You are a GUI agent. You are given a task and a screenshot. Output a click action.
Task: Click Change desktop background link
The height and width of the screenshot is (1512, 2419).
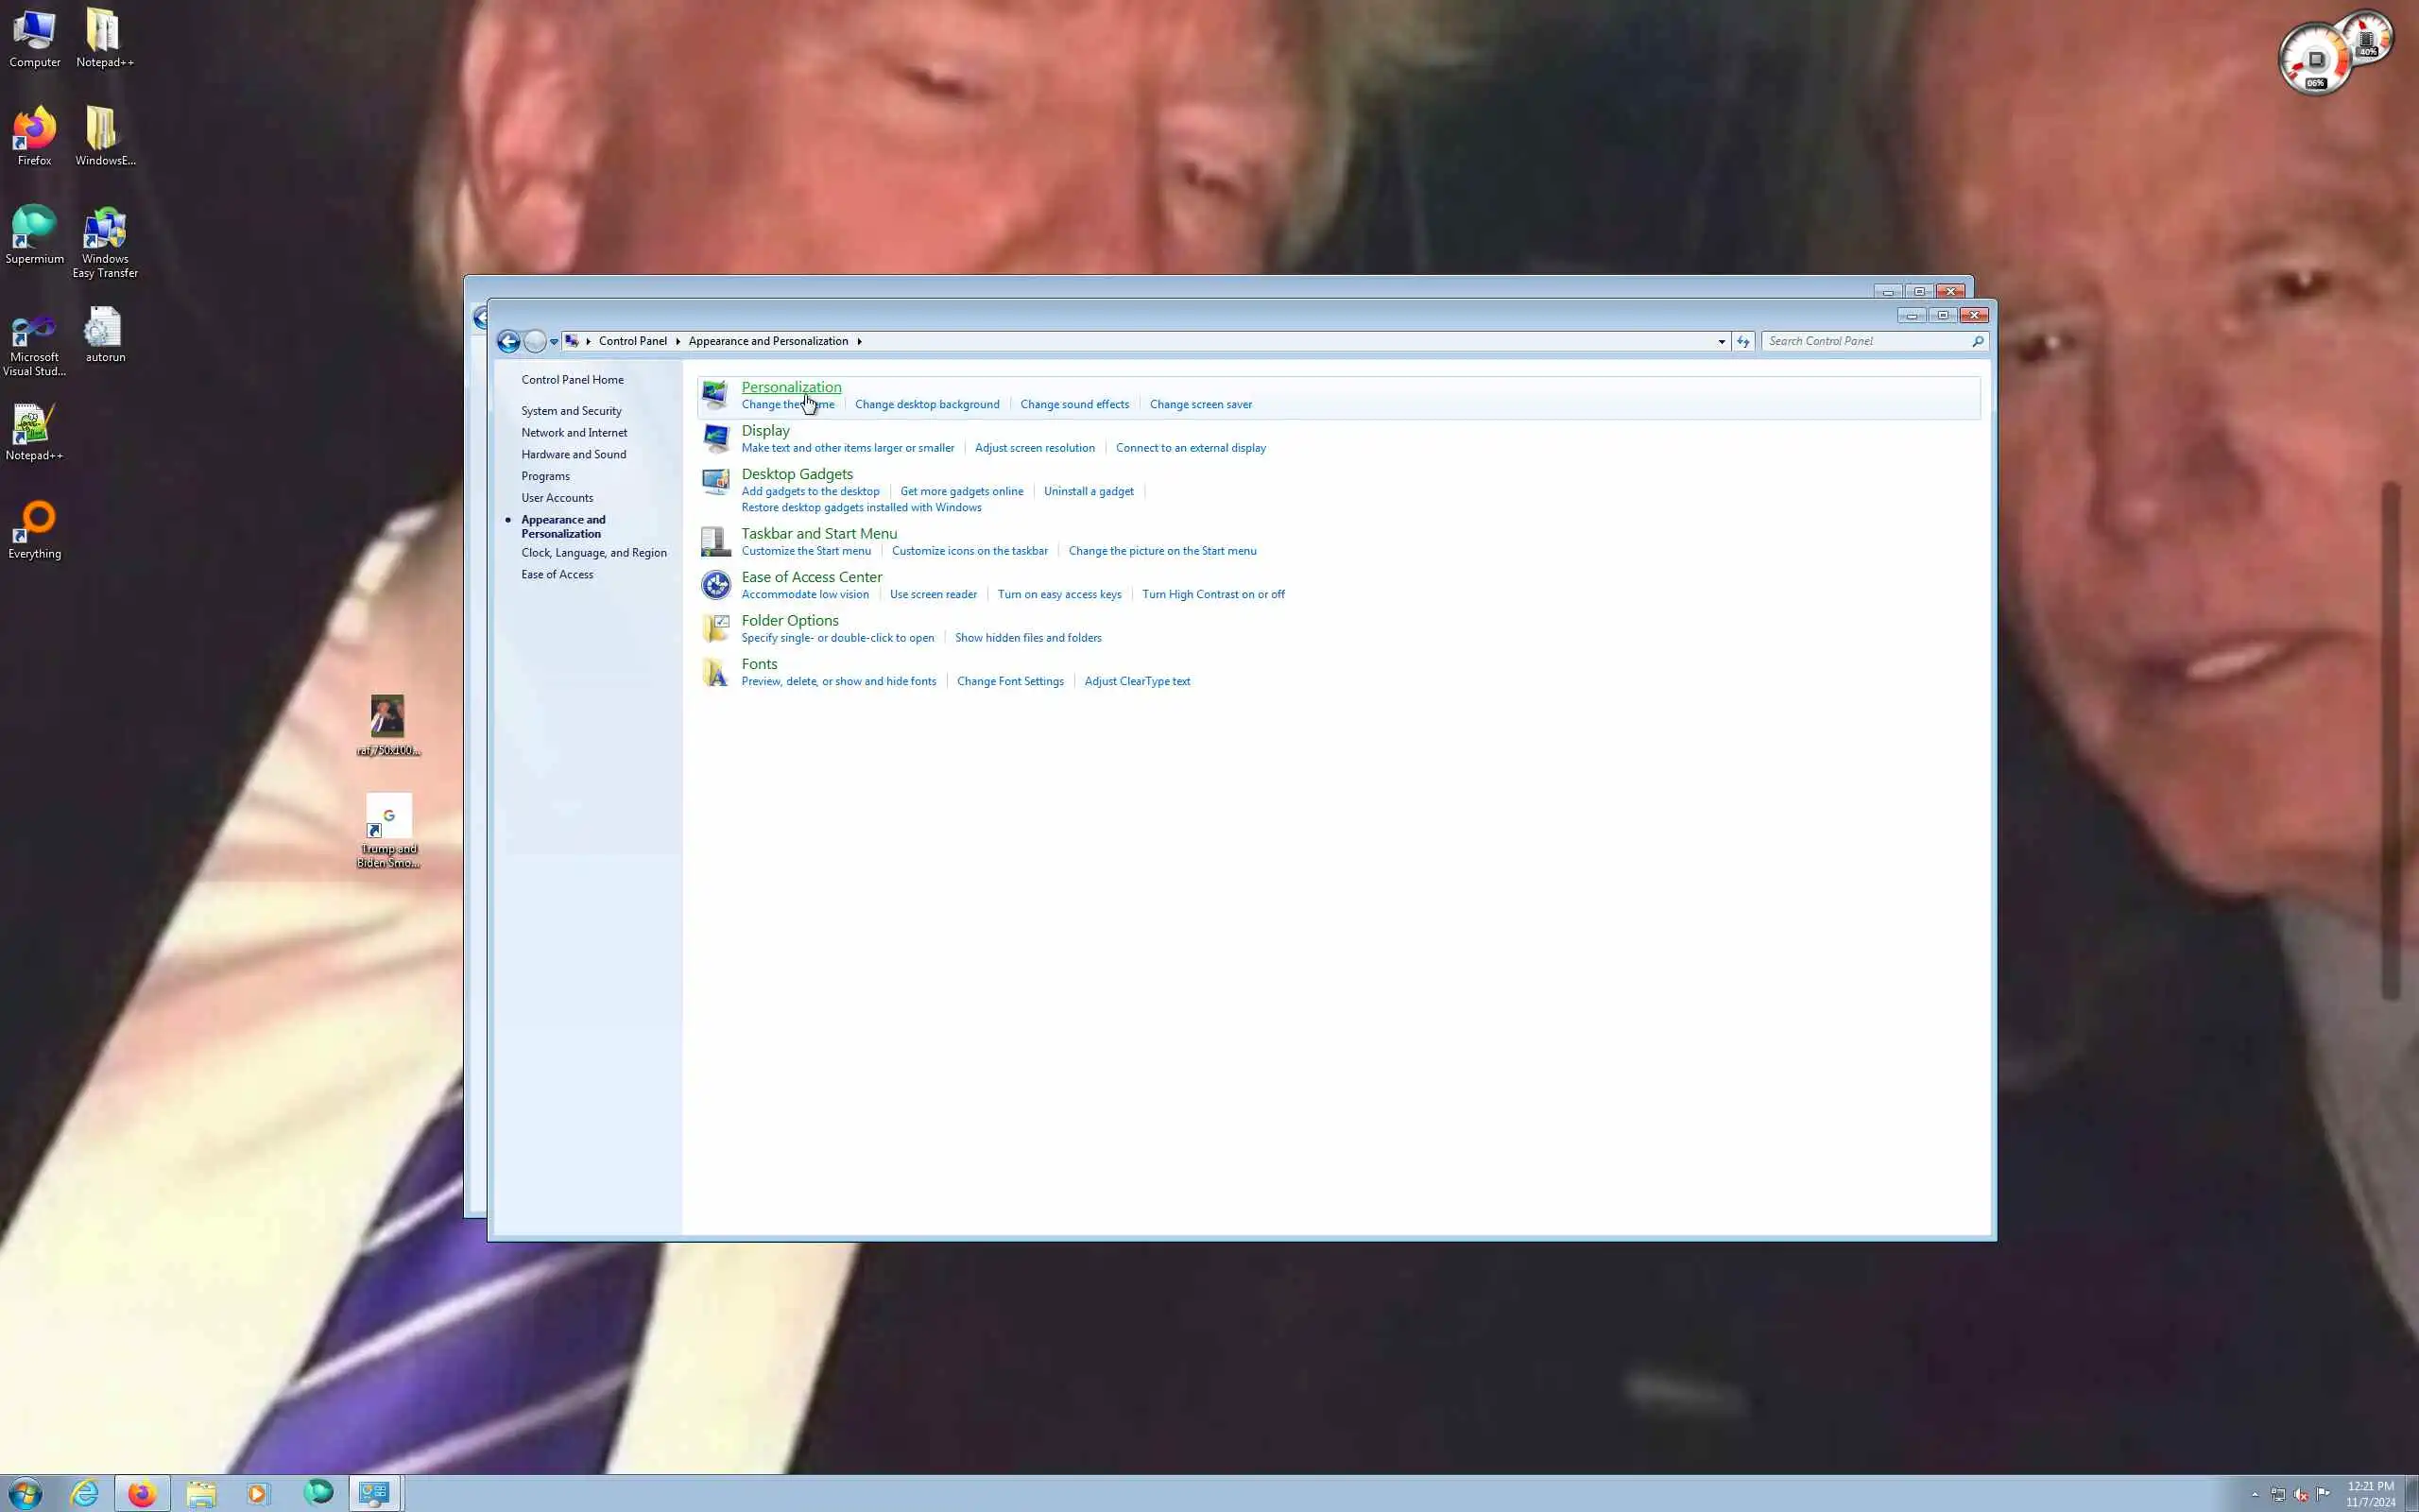(x=926, y=404)
